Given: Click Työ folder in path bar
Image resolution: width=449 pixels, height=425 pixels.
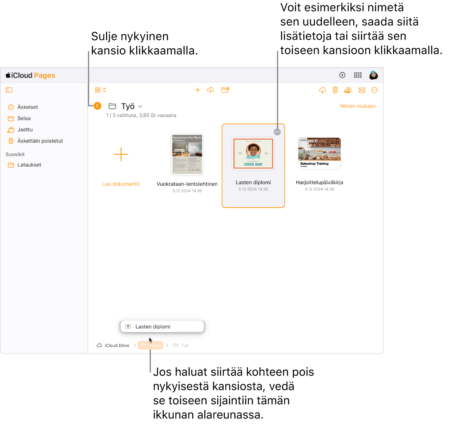Looking at the screenshot, I should pyautogui.click(x=181, y=345).
